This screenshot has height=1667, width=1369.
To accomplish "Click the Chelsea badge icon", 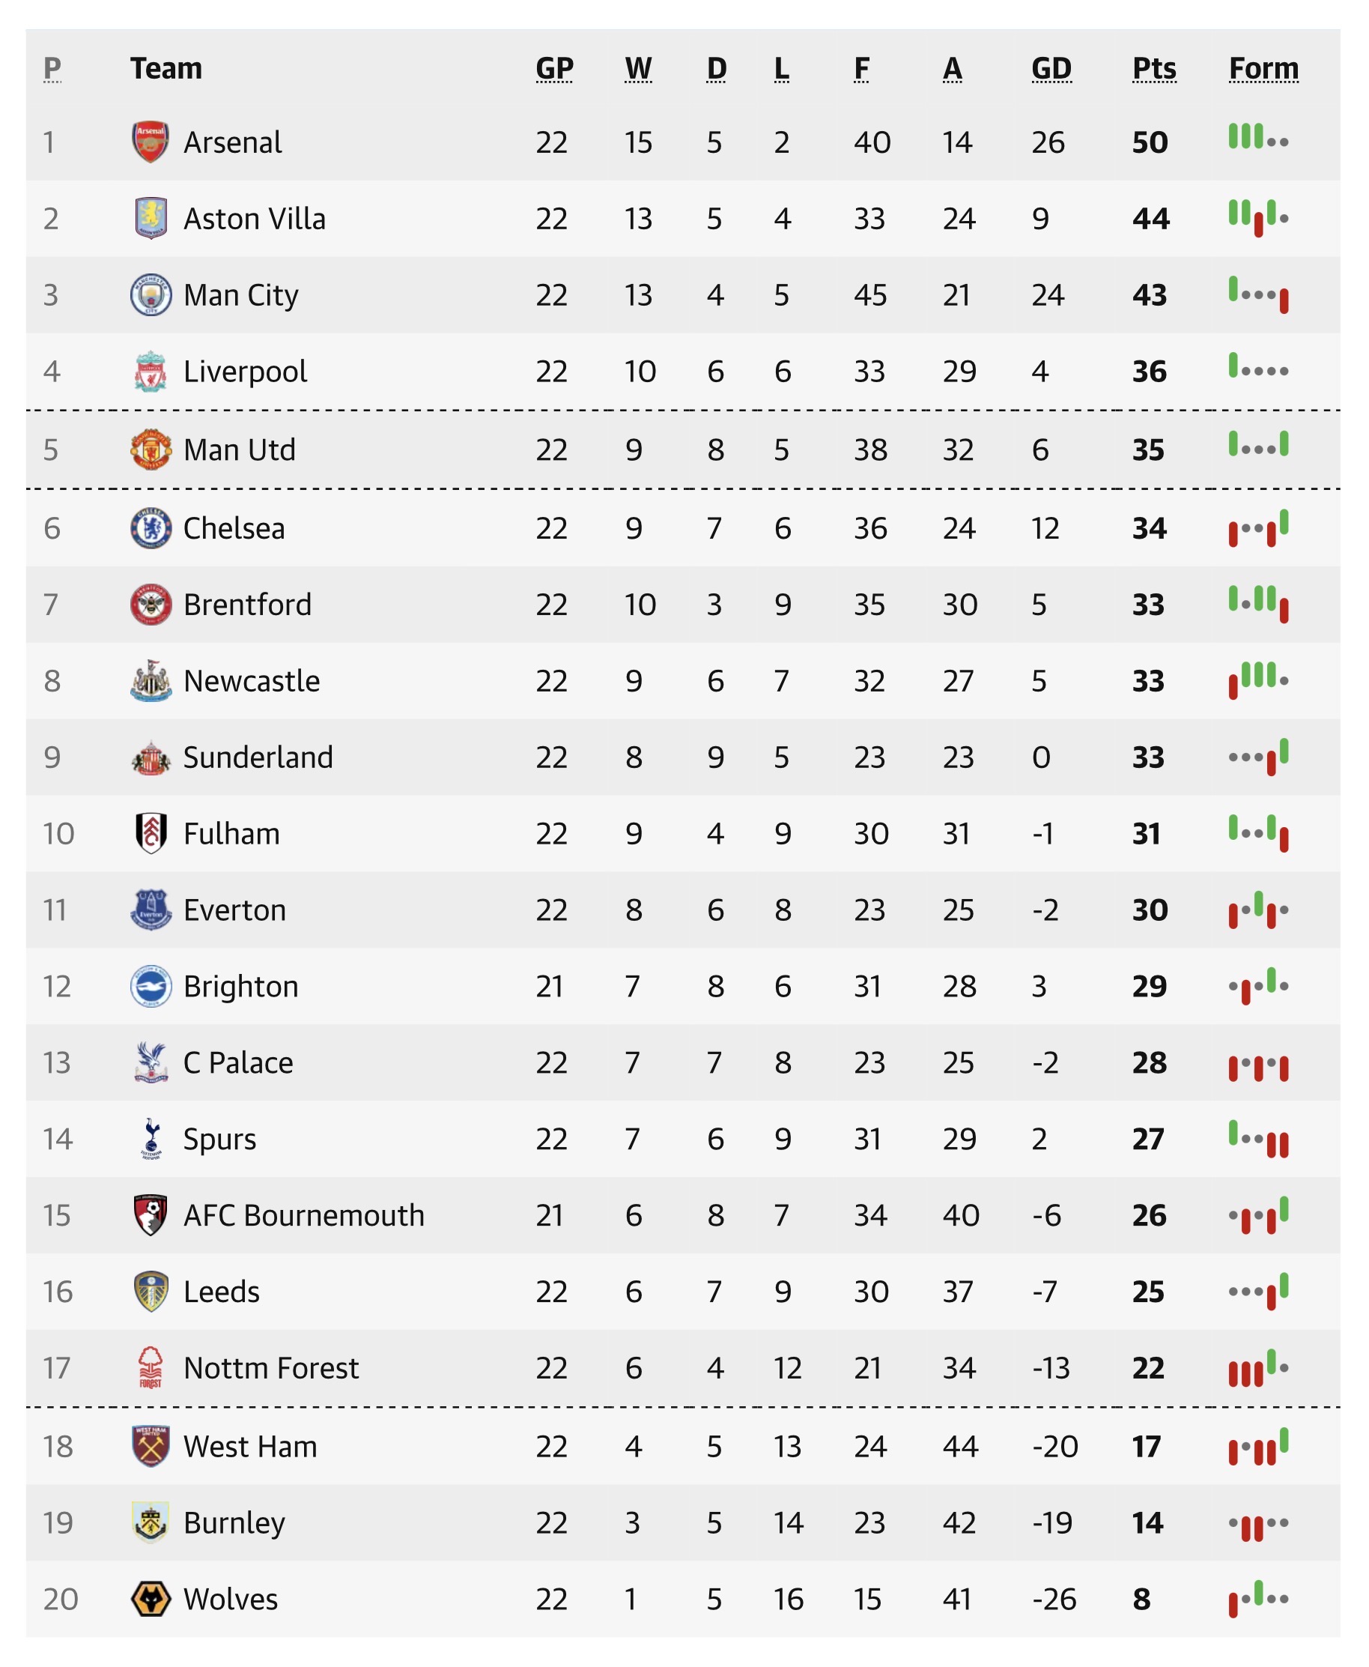I will pyautogui.click(x=150, y=529).
